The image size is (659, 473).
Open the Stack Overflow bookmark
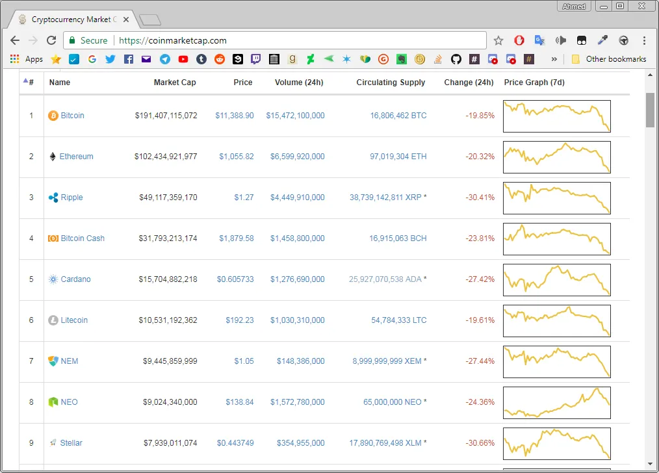click(438, 59)
